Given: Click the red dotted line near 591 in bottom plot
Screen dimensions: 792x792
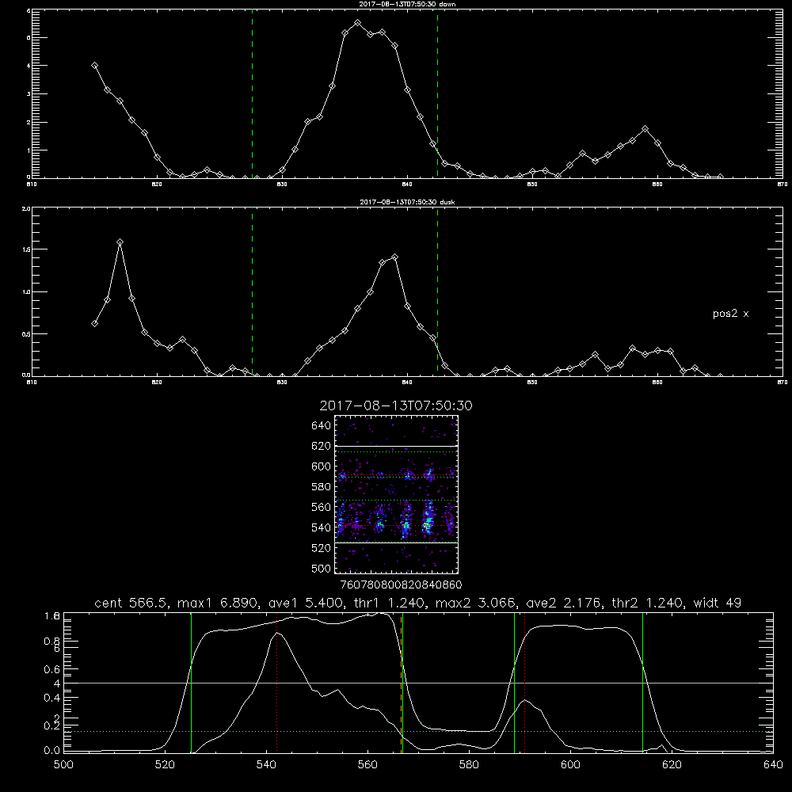Looking at the screenshot, I should (525, 683).
